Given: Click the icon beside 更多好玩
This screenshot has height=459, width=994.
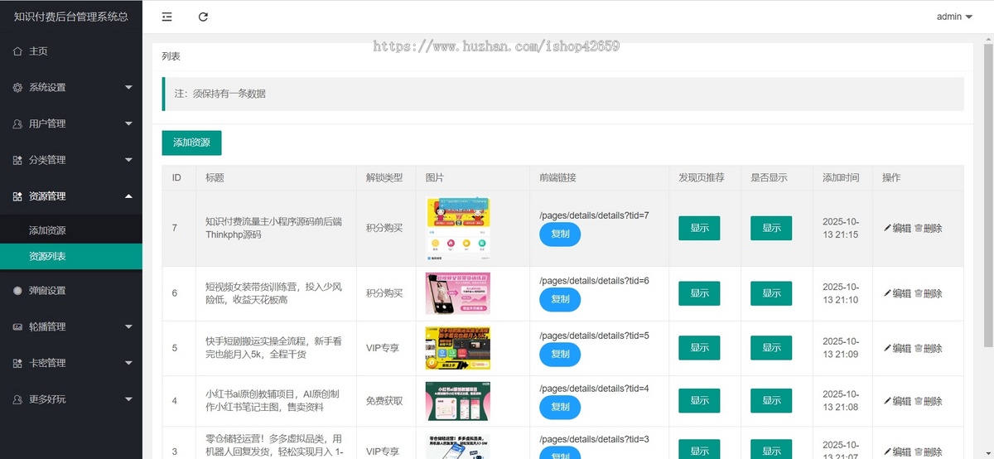Looking at the screenshot, I should (18, 399).
